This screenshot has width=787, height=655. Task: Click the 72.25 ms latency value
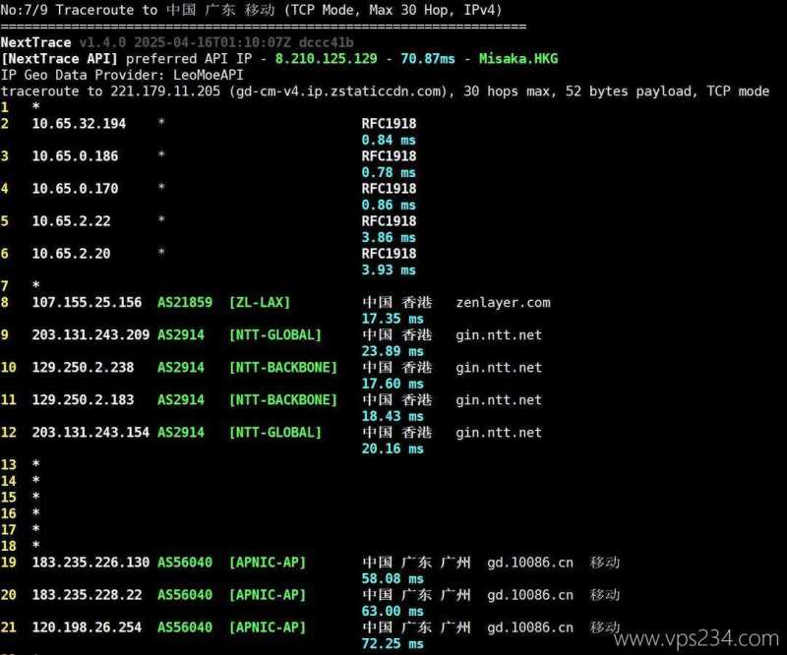pos(393,643)
